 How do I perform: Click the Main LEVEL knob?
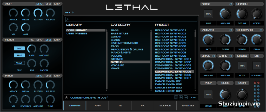pos(242,94)
